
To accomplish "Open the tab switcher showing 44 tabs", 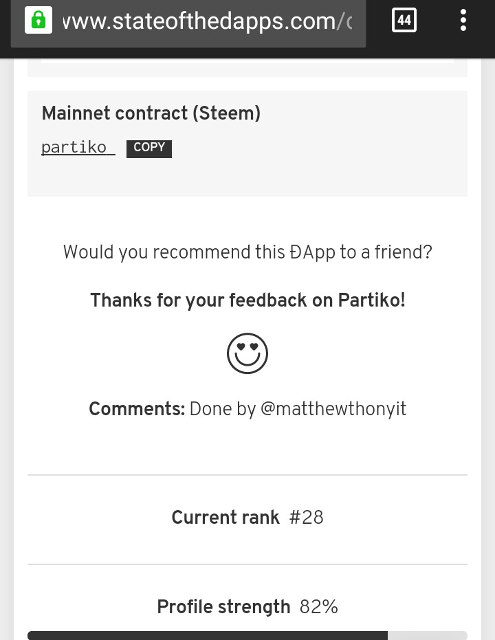I will [404, 20].
